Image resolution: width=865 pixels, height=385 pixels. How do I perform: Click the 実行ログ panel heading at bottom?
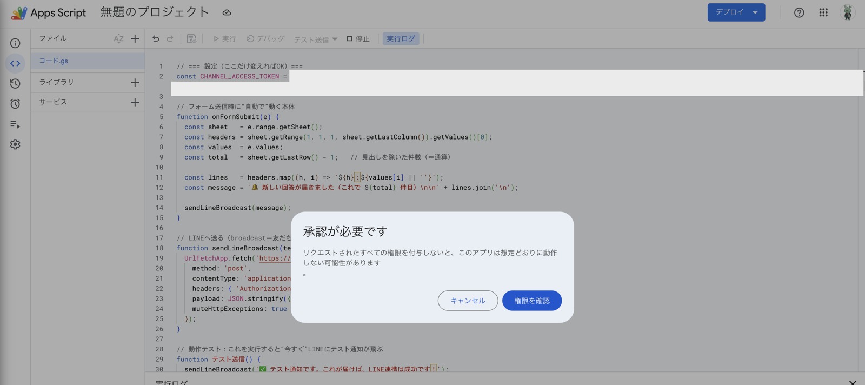tap(171, 382)
